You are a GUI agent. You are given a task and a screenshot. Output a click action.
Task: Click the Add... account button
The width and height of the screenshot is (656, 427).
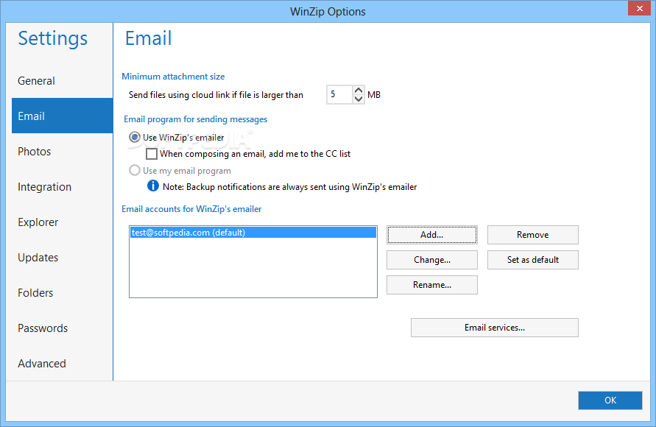click(431, 235)
